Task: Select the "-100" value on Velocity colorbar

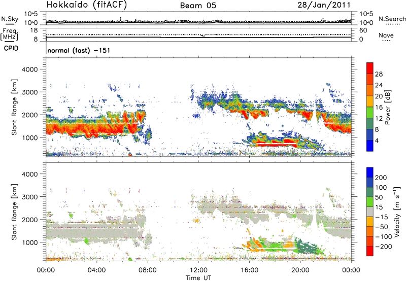Action: 383,237
